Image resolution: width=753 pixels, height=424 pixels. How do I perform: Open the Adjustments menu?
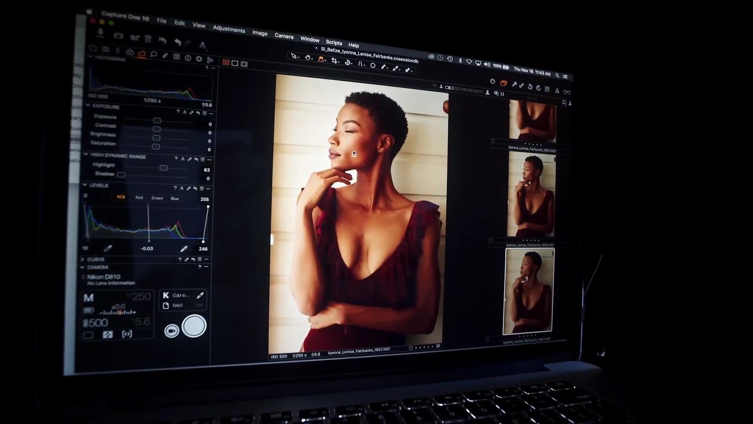tap(229, 29)
